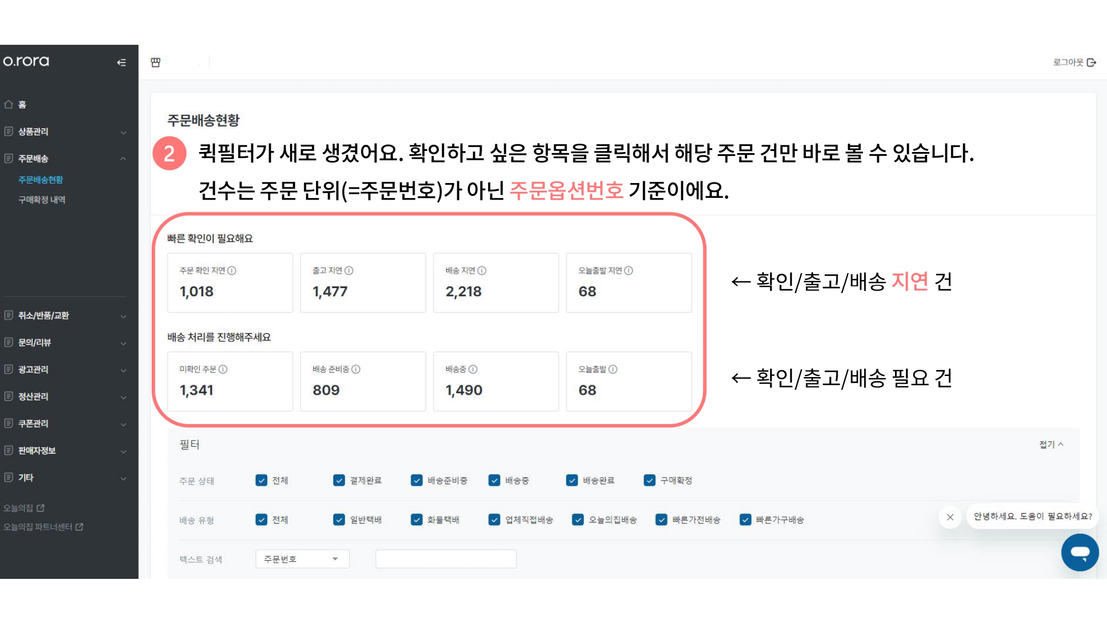This screenshot has height=622, width=1107.
Task: Click info icon next to 배송 지연
Action: tap(482, 270)
